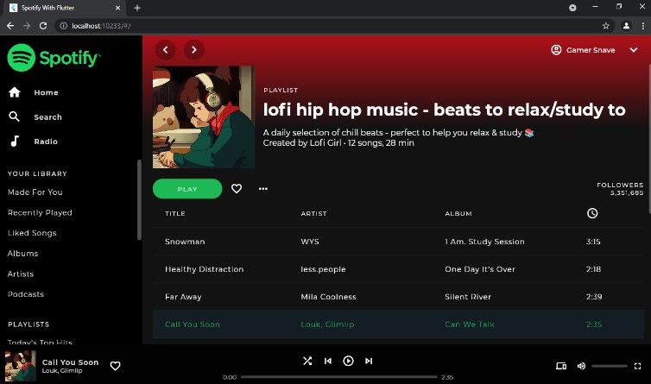Click the play circle button in player
This screenshot has height=384, width=651.
tap(348, 361)
